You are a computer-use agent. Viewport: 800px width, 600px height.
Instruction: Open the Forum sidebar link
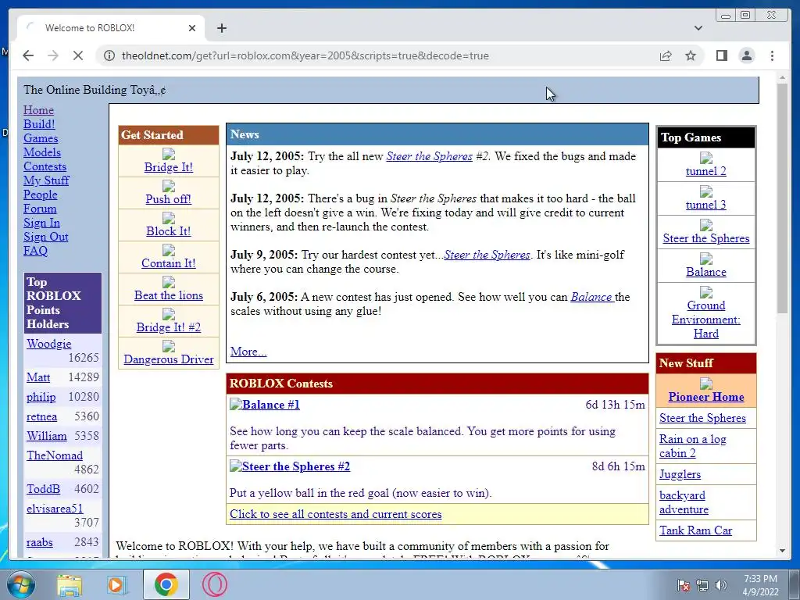pyautogui.click(x=40, y=209)
